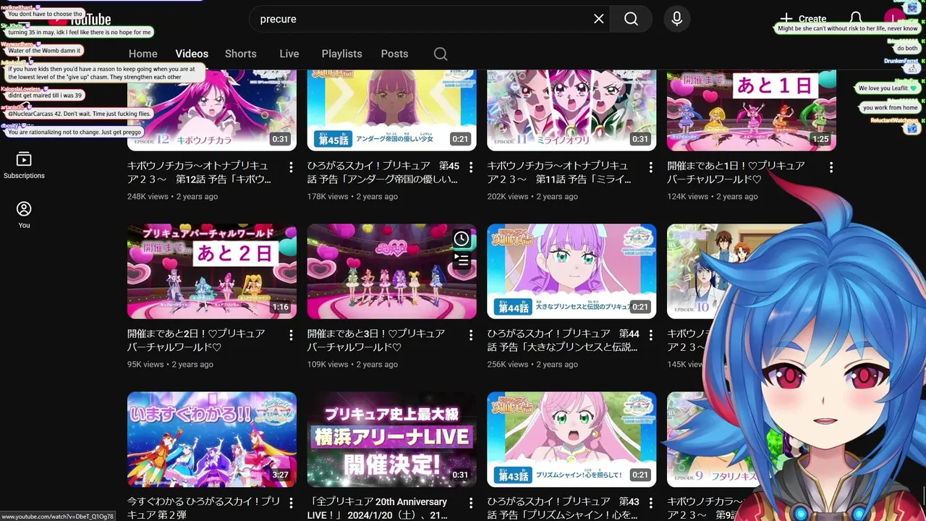Play the EPISODE 12 キボウノチカラ thumbnail
926x521 pixels.
(x=212, y=110)
